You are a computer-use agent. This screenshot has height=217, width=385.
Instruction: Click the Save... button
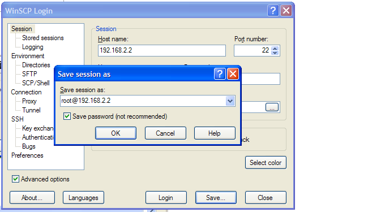(216, 198)
